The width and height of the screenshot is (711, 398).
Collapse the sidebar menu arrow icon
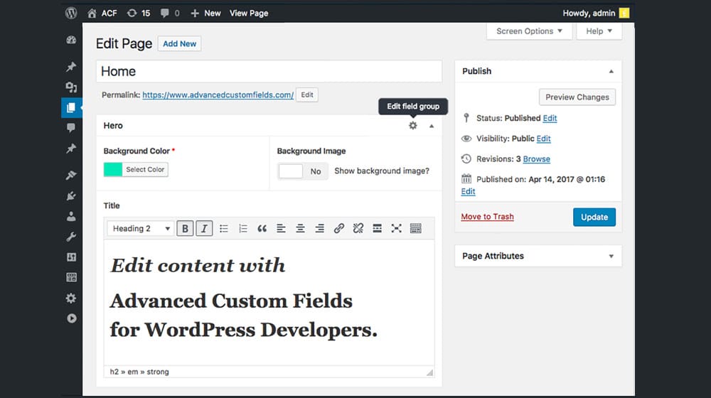click(71, 318)
